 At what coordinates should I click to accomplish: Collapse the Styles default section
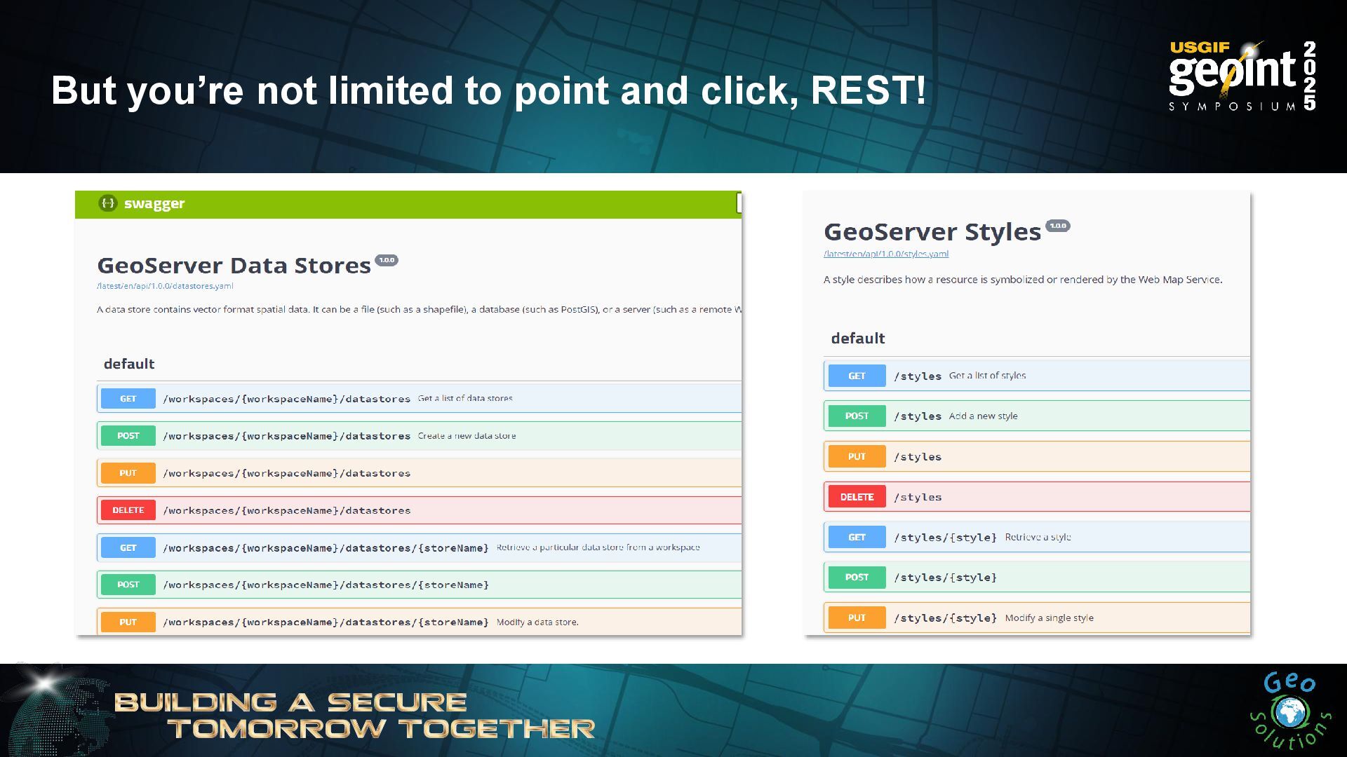click(x=857, y=339)
